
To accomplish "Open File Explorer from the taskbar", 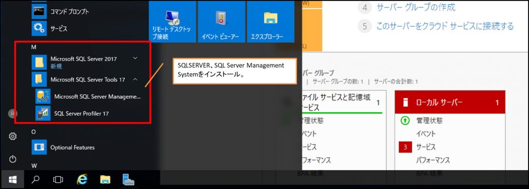I will [x=105, y=180].
